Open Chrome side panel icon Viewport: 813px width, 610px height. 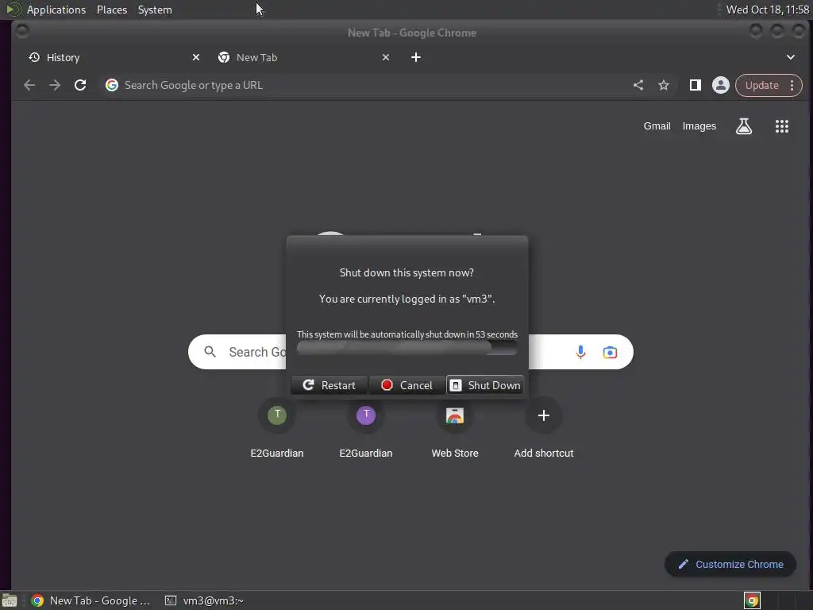pos(695,85)
